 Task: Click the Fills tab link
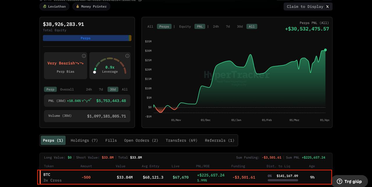tap(111, 140)
